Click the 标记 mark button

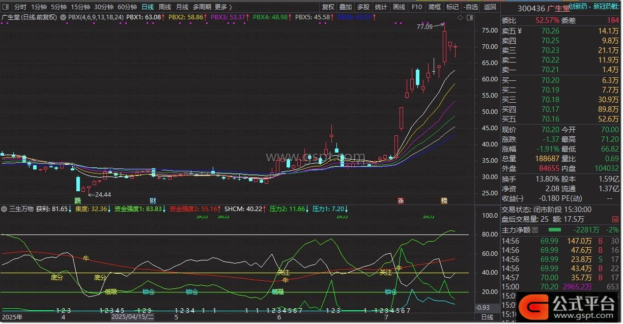coord(452,7)
